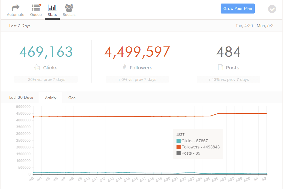Click the gray Posts legend swatch
Screen dimensions: 283x189
(x=178, y=153)
